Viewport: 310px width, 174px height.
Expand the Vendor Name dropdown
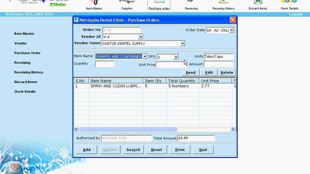coord(183,43)
